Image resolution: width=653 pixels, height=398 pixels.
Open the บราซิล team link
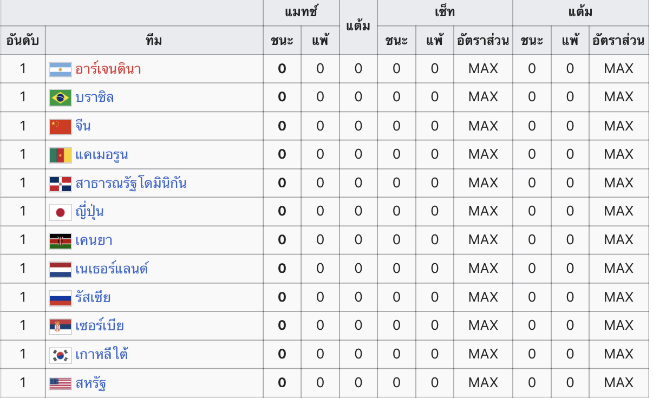95,98
